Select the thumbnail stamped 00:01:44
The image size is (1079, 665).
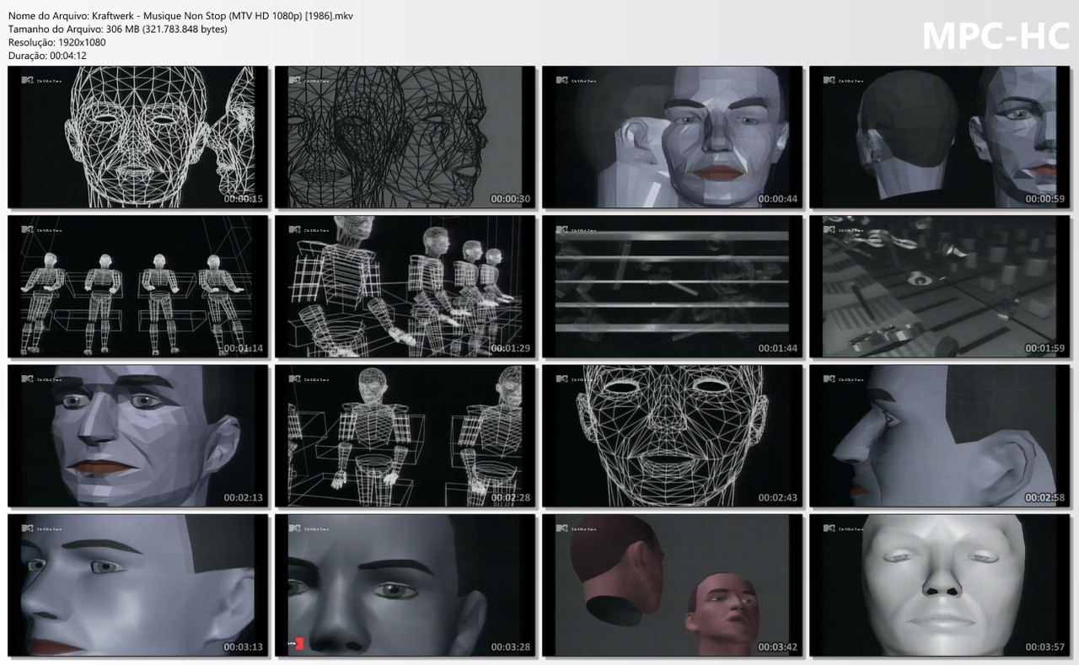coord(672,287)
